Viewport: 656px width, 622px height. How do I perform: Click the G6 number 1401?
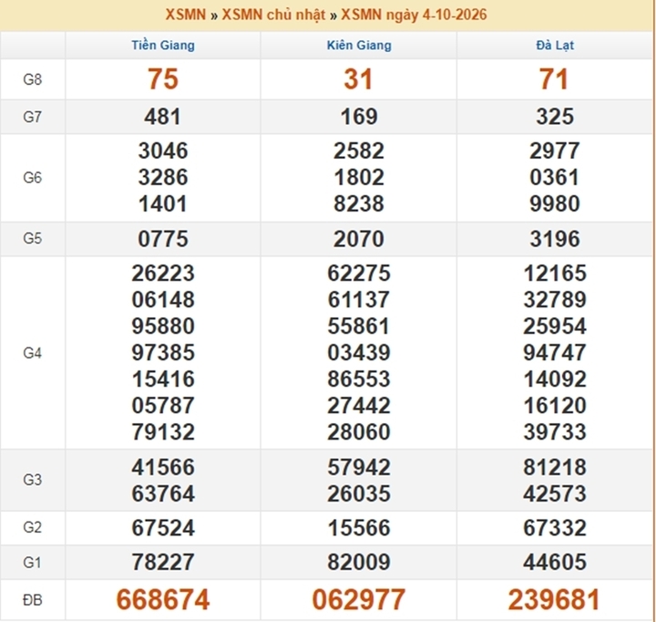tap(163, 204)
